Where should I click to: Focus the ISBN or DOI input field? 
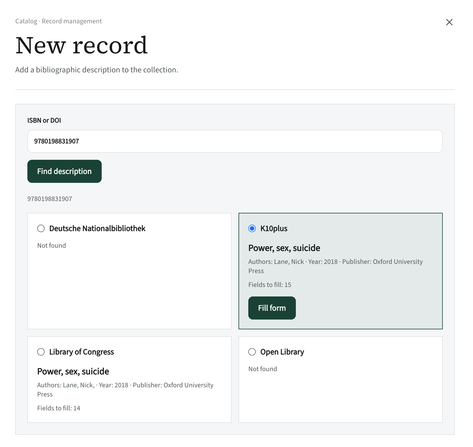pos(235,141)
